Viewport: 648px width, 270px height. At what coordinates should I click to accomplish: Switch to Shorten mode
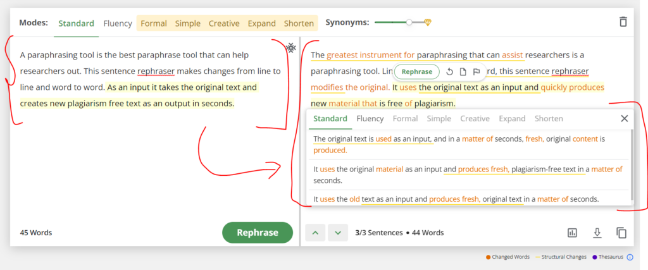(299, 23)
